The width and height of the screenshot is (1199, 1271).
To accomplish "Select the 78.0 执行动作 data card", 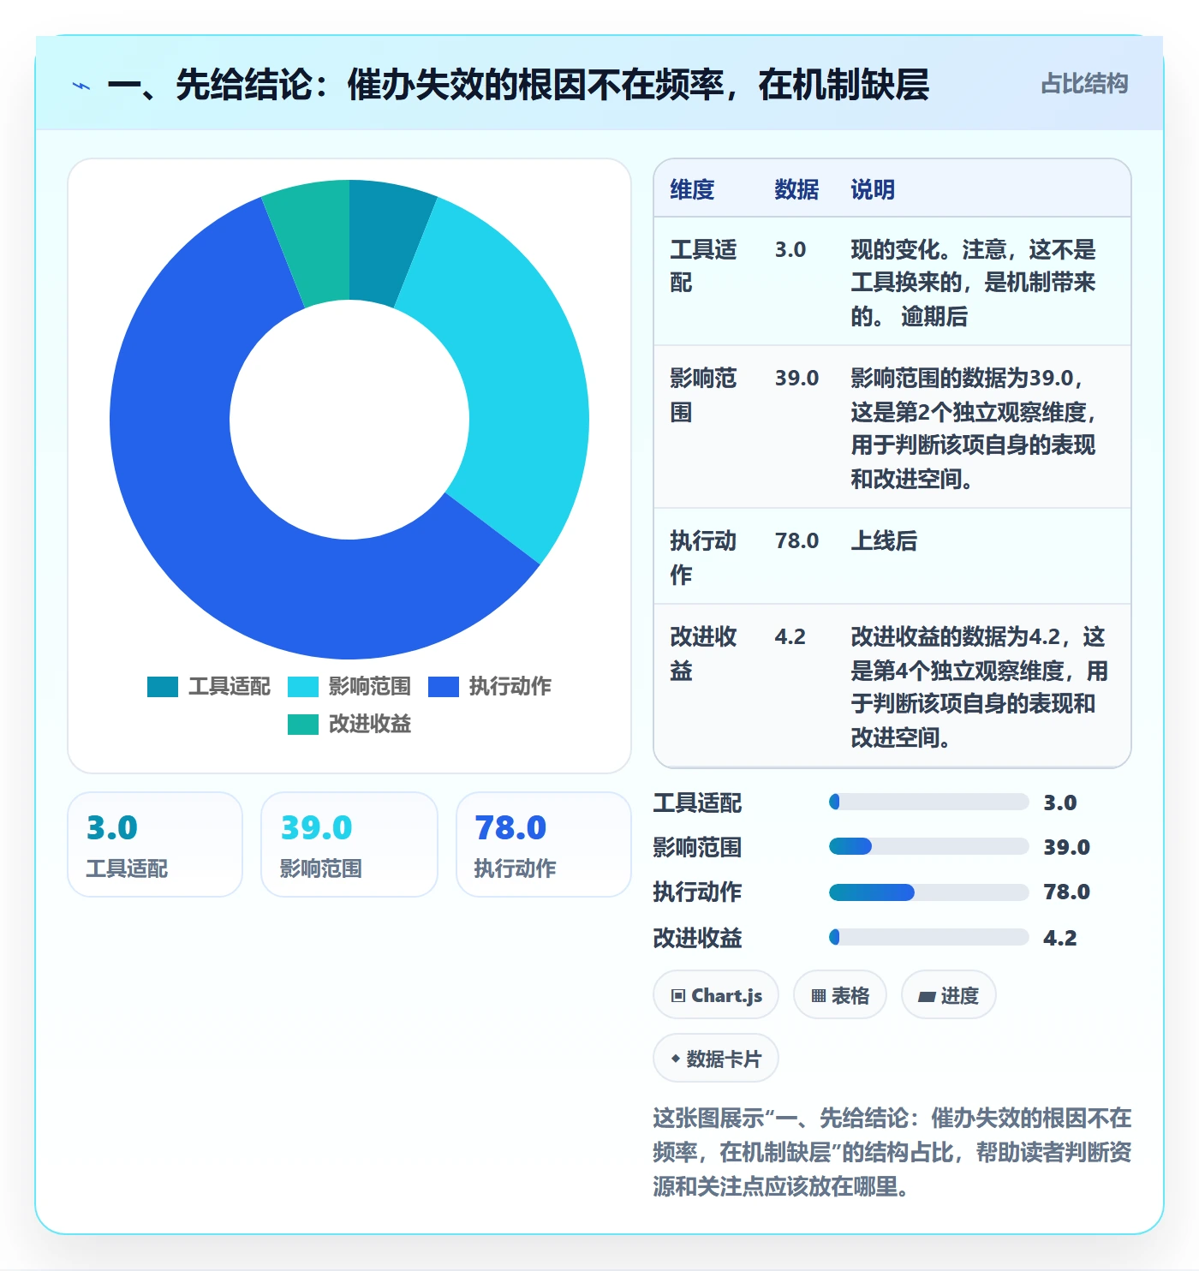I will point(544,844).
